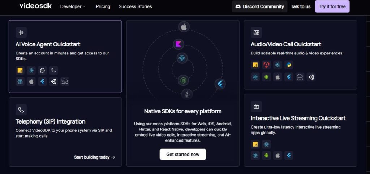
Task: Open the Pricing page from the navbar
Action: tap(103, 6)
